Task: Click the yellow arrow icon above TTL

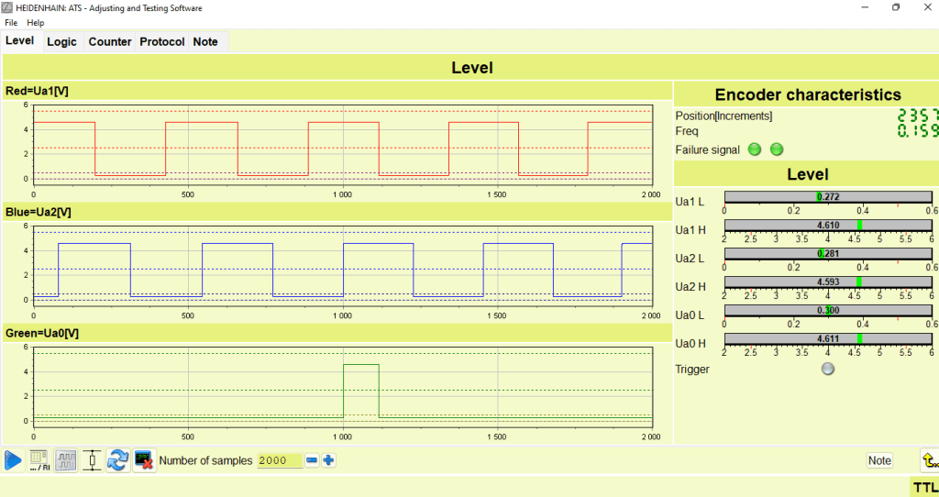Action: 929,460
